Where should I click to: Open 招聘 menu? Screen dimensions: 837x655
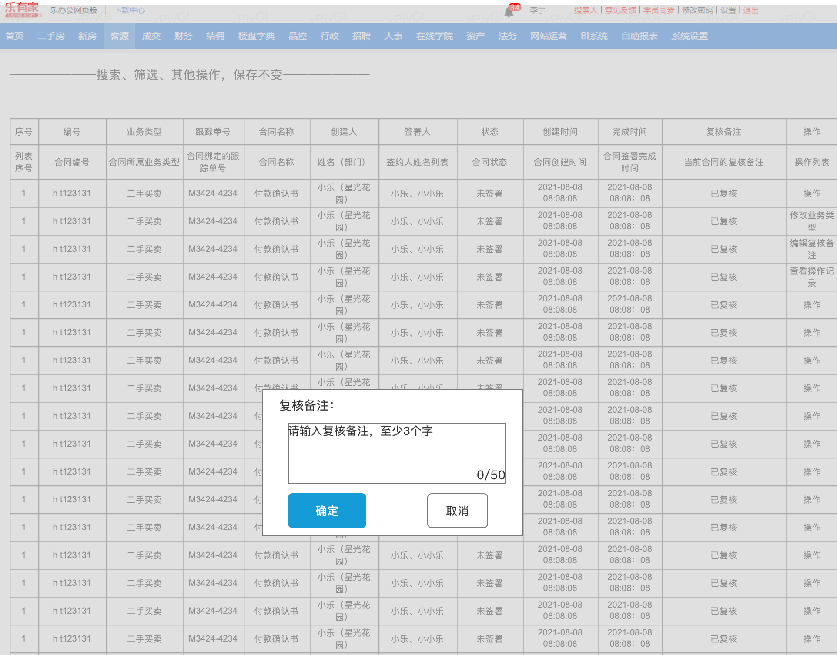(361, 36)
